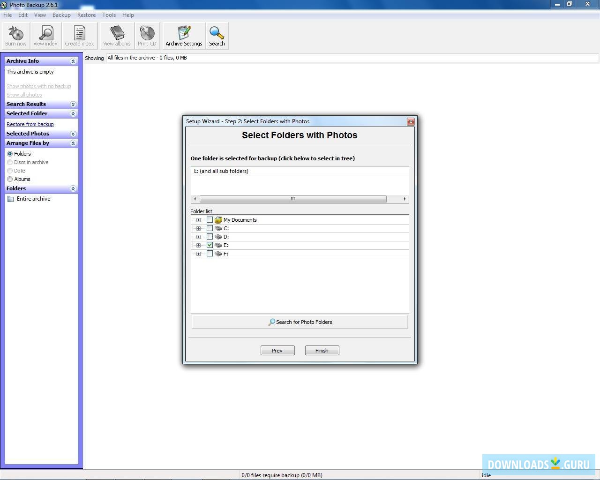The height and width of the screenshot is (480, 600).
Task: Click the Create index tool
Action: click(79, 35)
